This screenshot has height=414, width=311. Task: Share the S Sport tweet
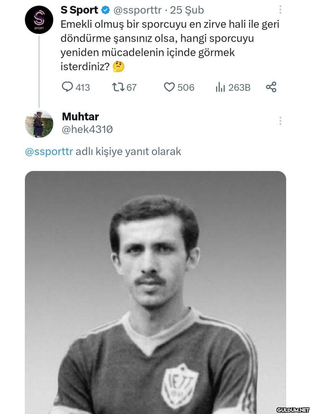pyautogui.click(x=271, y=87)
